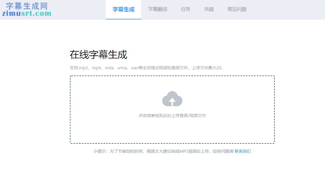The image size is (325, 180).
Task: Open the 充值 recharge tab
Action: [x=209, y=9]
